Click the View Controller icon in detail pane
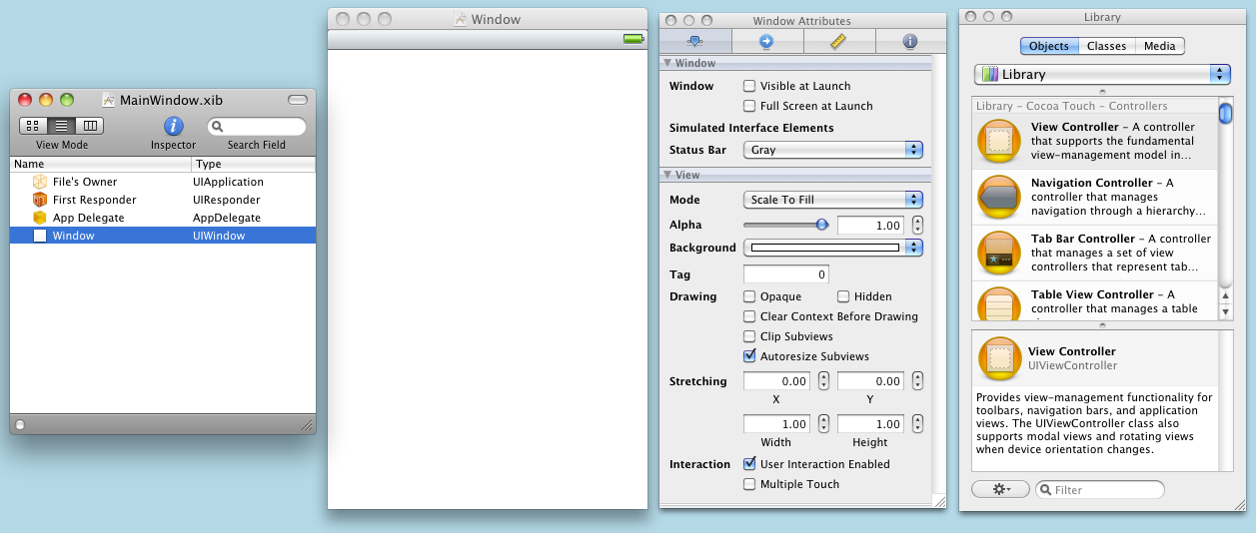 [998, 358]
